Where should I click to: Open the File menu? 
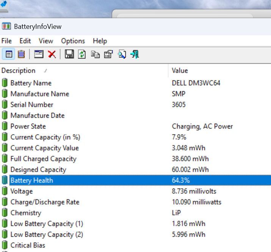[6, 41]
